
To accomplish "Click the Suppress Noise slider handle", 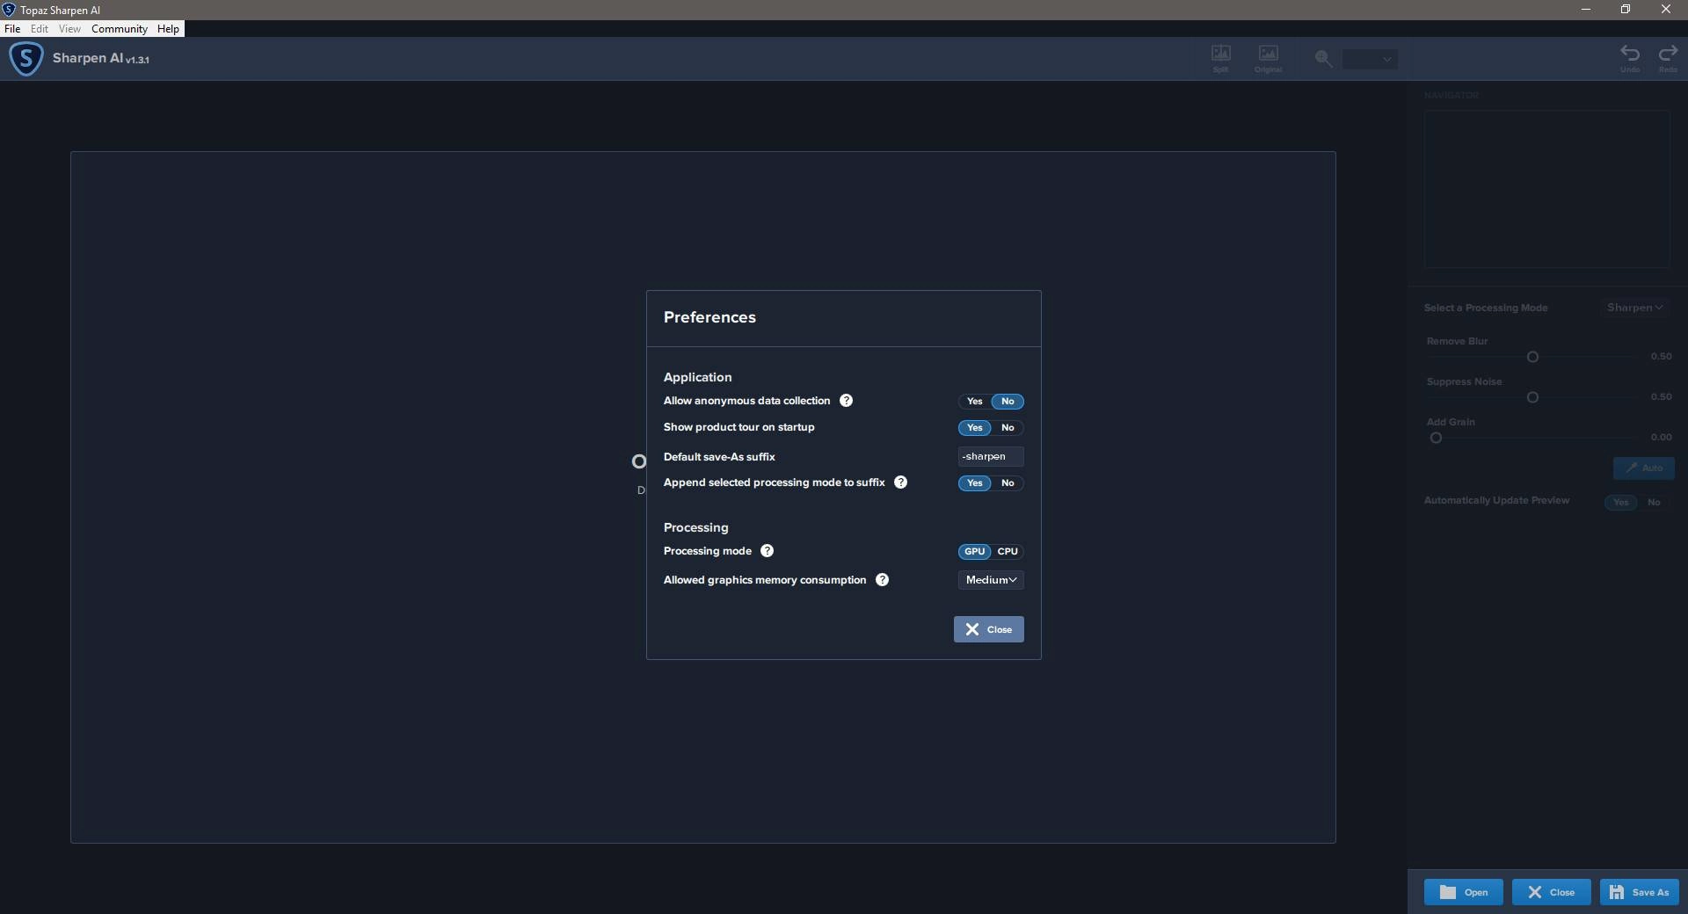I will click(1532, 397).
